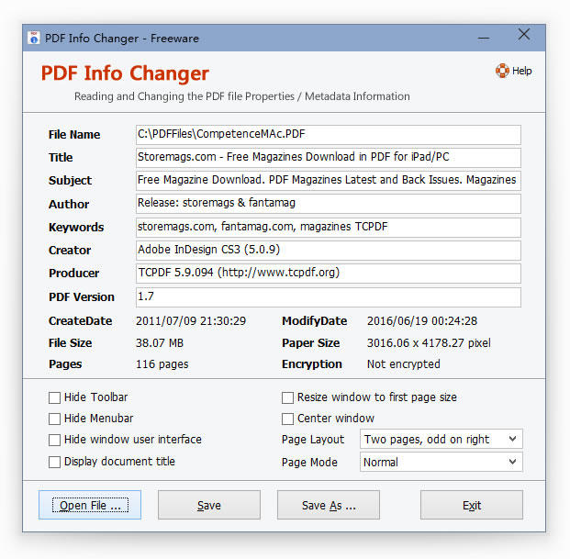Choose the Save As button

(328, 505)
